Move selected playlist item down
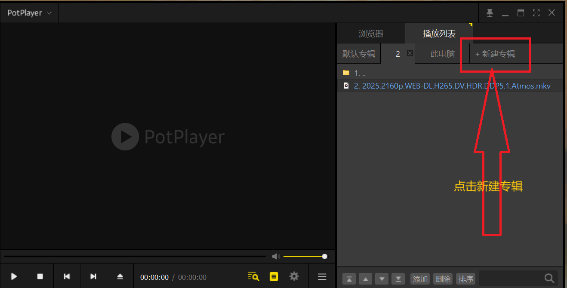 (382, 279)
